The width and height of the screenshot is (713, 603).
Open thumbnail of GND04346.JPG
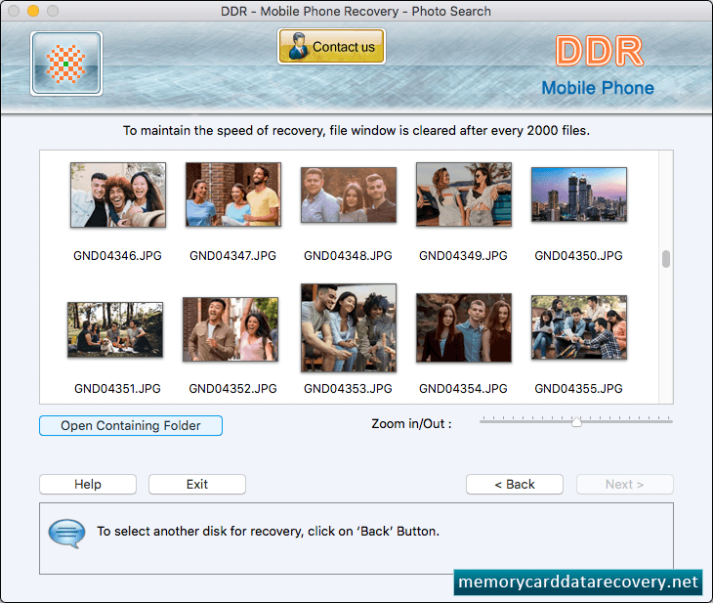pos(118,194)
